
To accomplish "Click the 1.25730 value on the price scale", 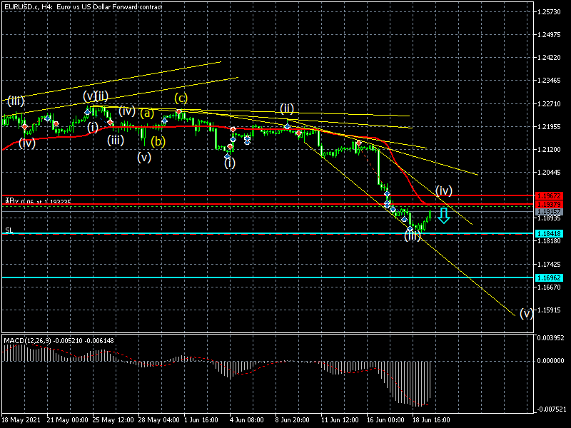I will (x=550, y=12).
